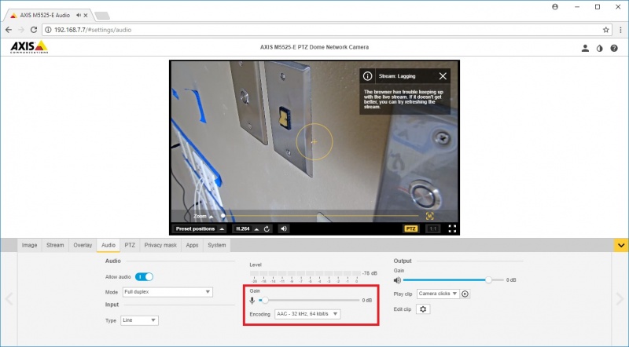Go to previous settings panel arrow

click(9, 298)
